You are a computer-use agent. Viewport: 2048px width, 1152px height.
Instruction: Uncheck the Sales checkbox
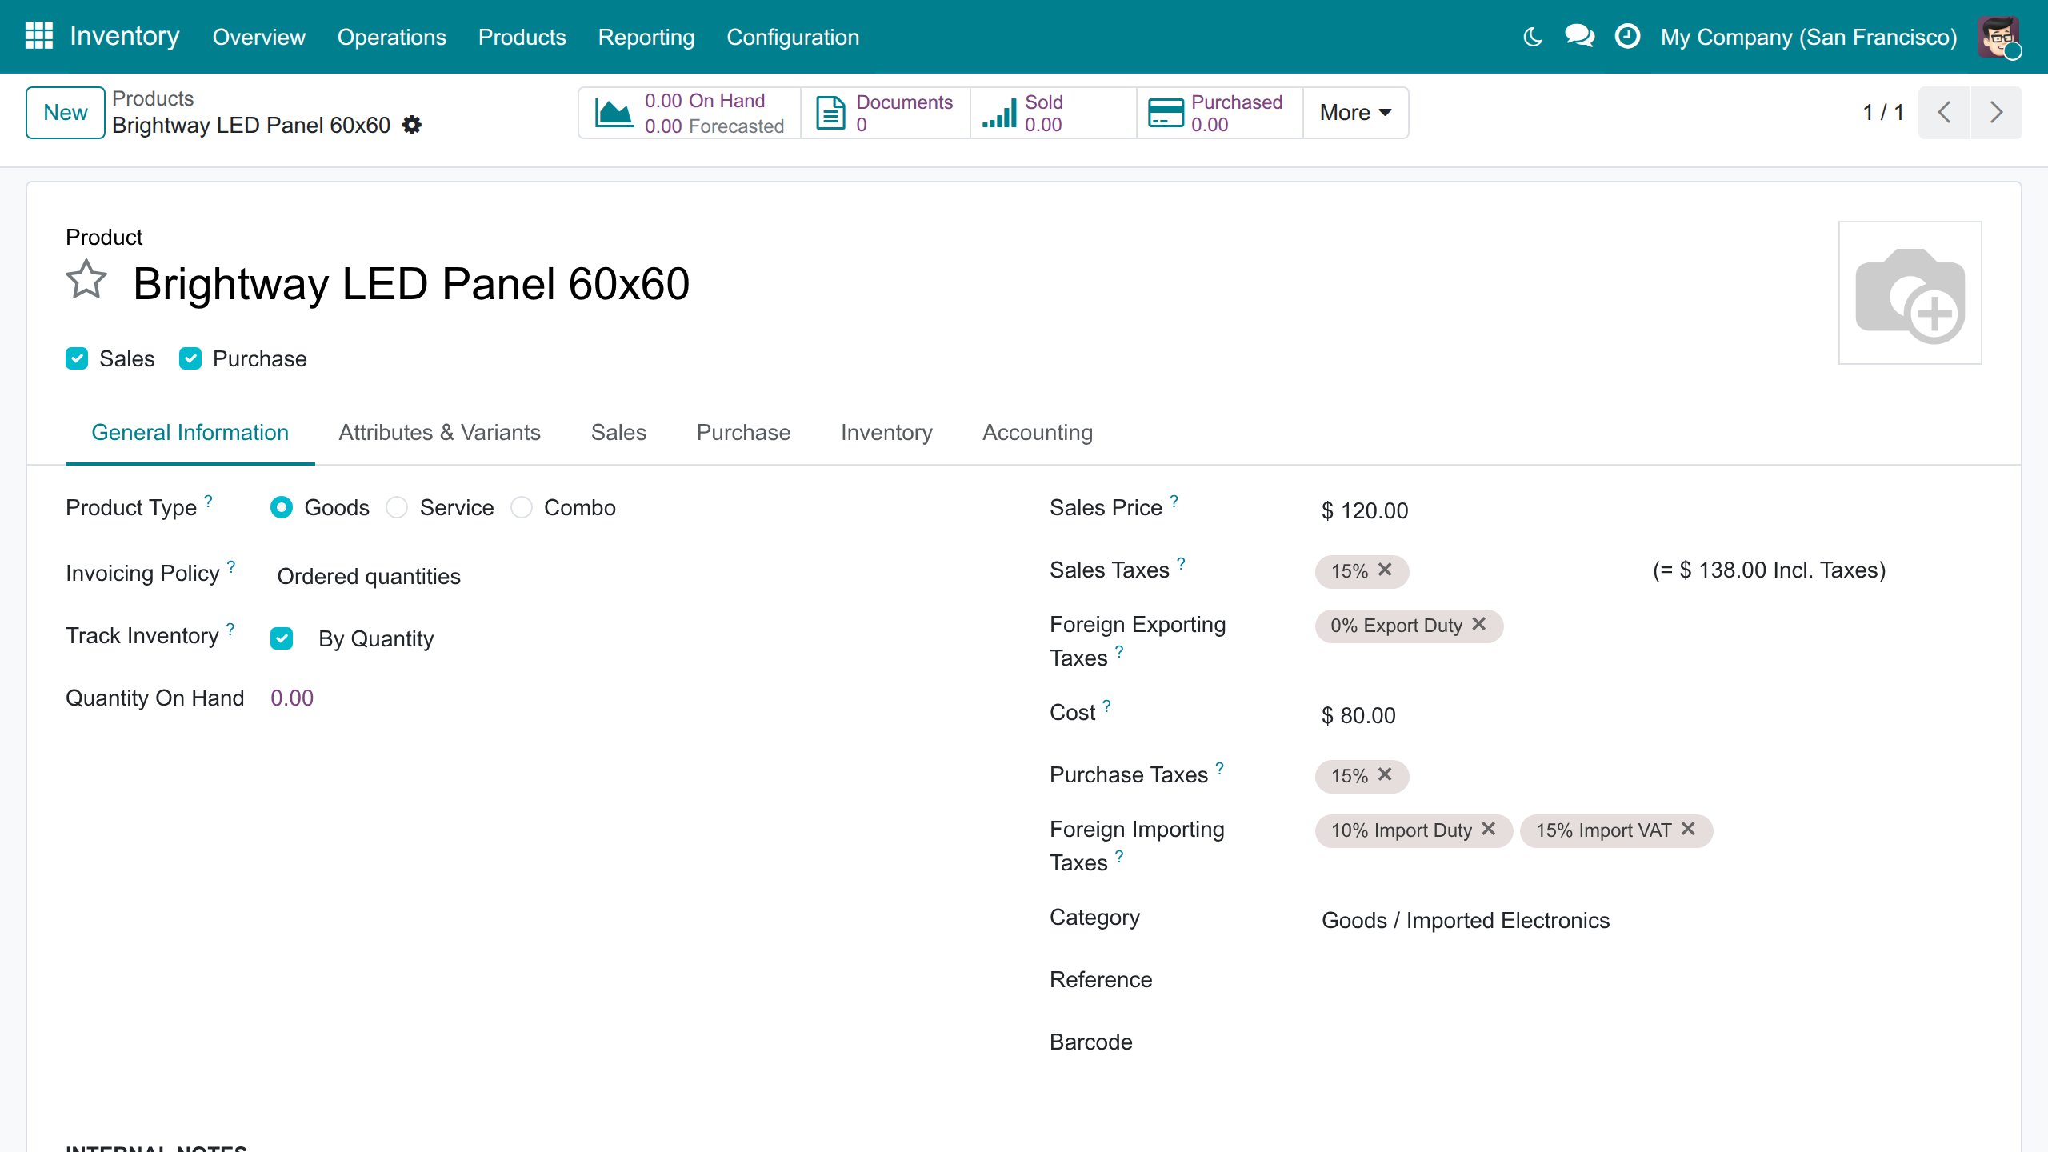(x=77, y=358)
